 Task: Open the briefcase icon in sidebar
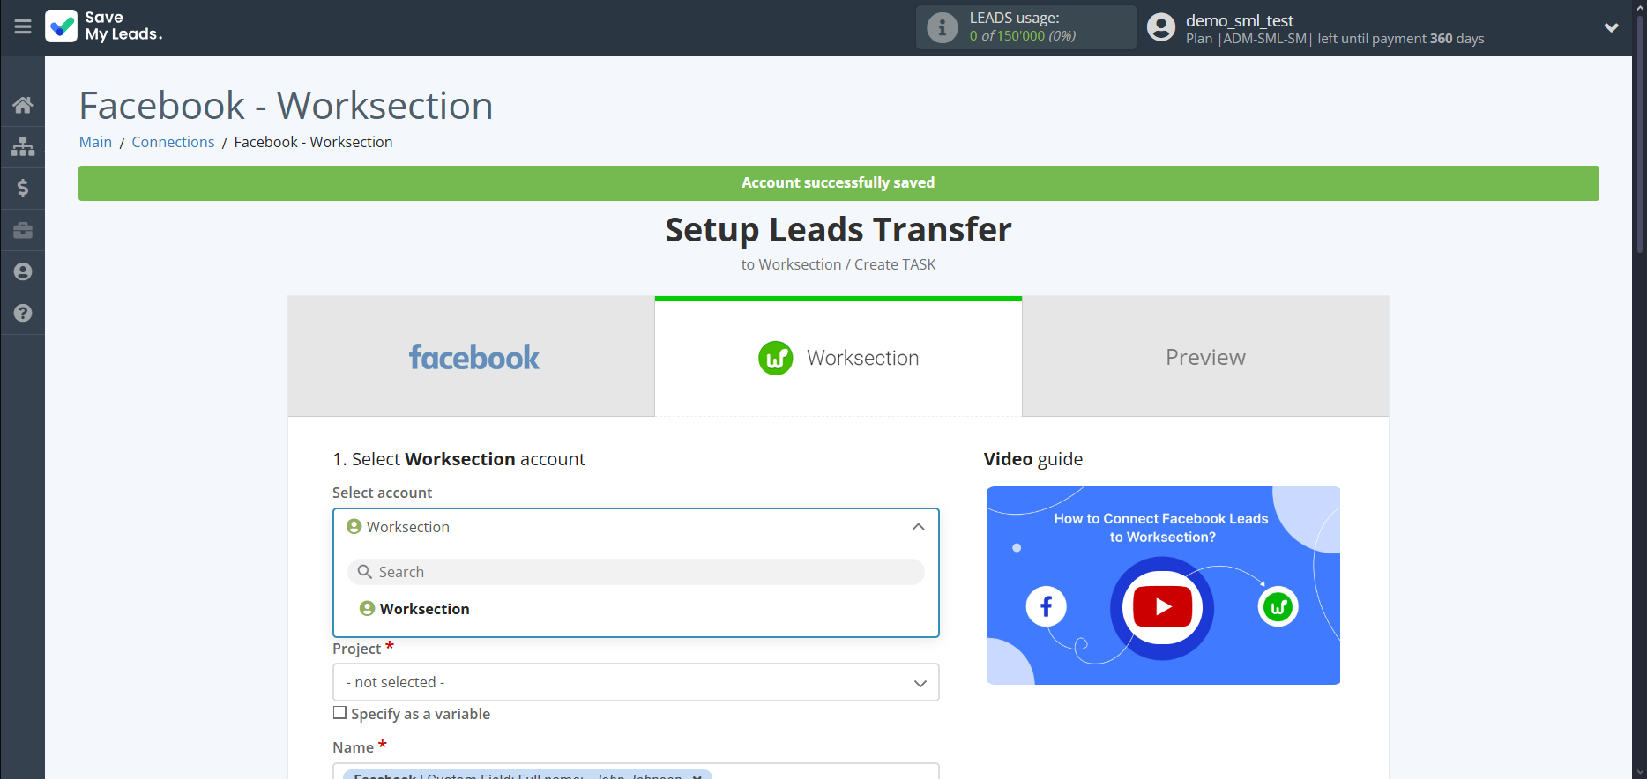(x=23, y=230)
